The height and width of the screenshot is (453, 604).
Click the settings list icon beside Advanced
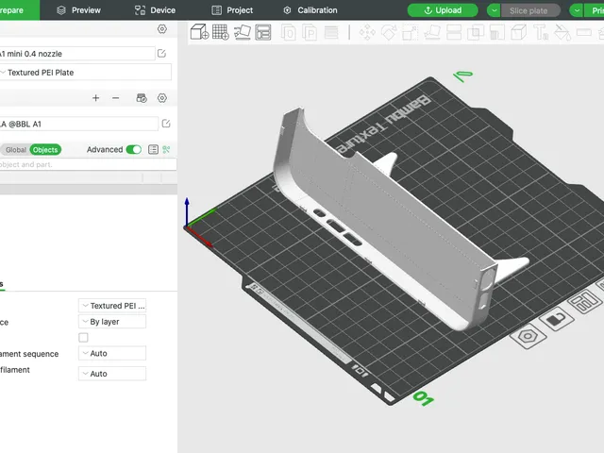[153, 149]
